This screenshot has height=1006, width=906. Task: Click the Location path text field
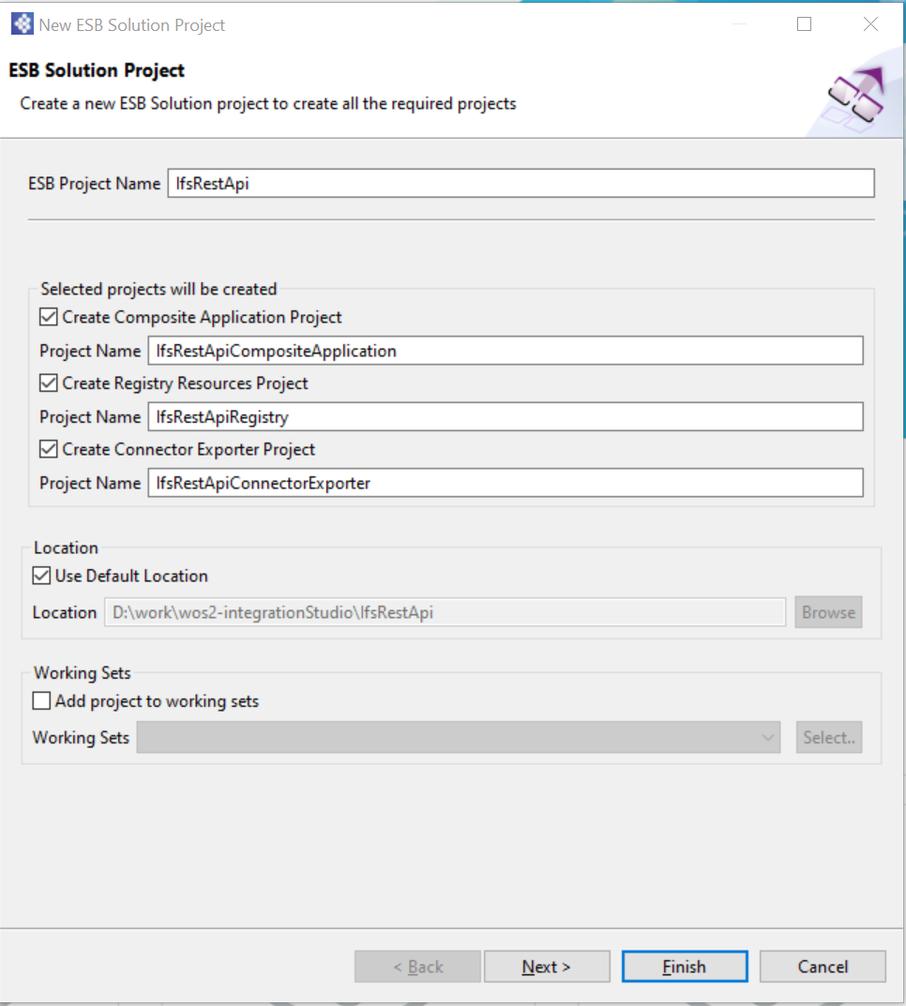(x=445, y=612)
